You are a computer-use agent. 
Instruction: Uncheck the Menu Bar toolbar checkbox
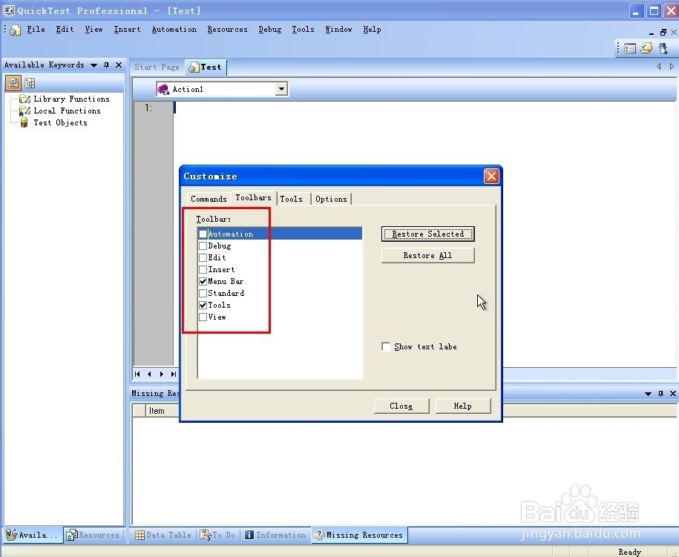(203, 281)
